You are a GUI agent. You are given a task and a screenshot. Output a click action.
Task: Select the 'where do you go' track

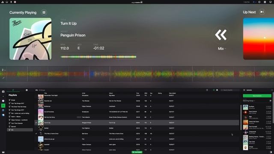tap(137, 139)
